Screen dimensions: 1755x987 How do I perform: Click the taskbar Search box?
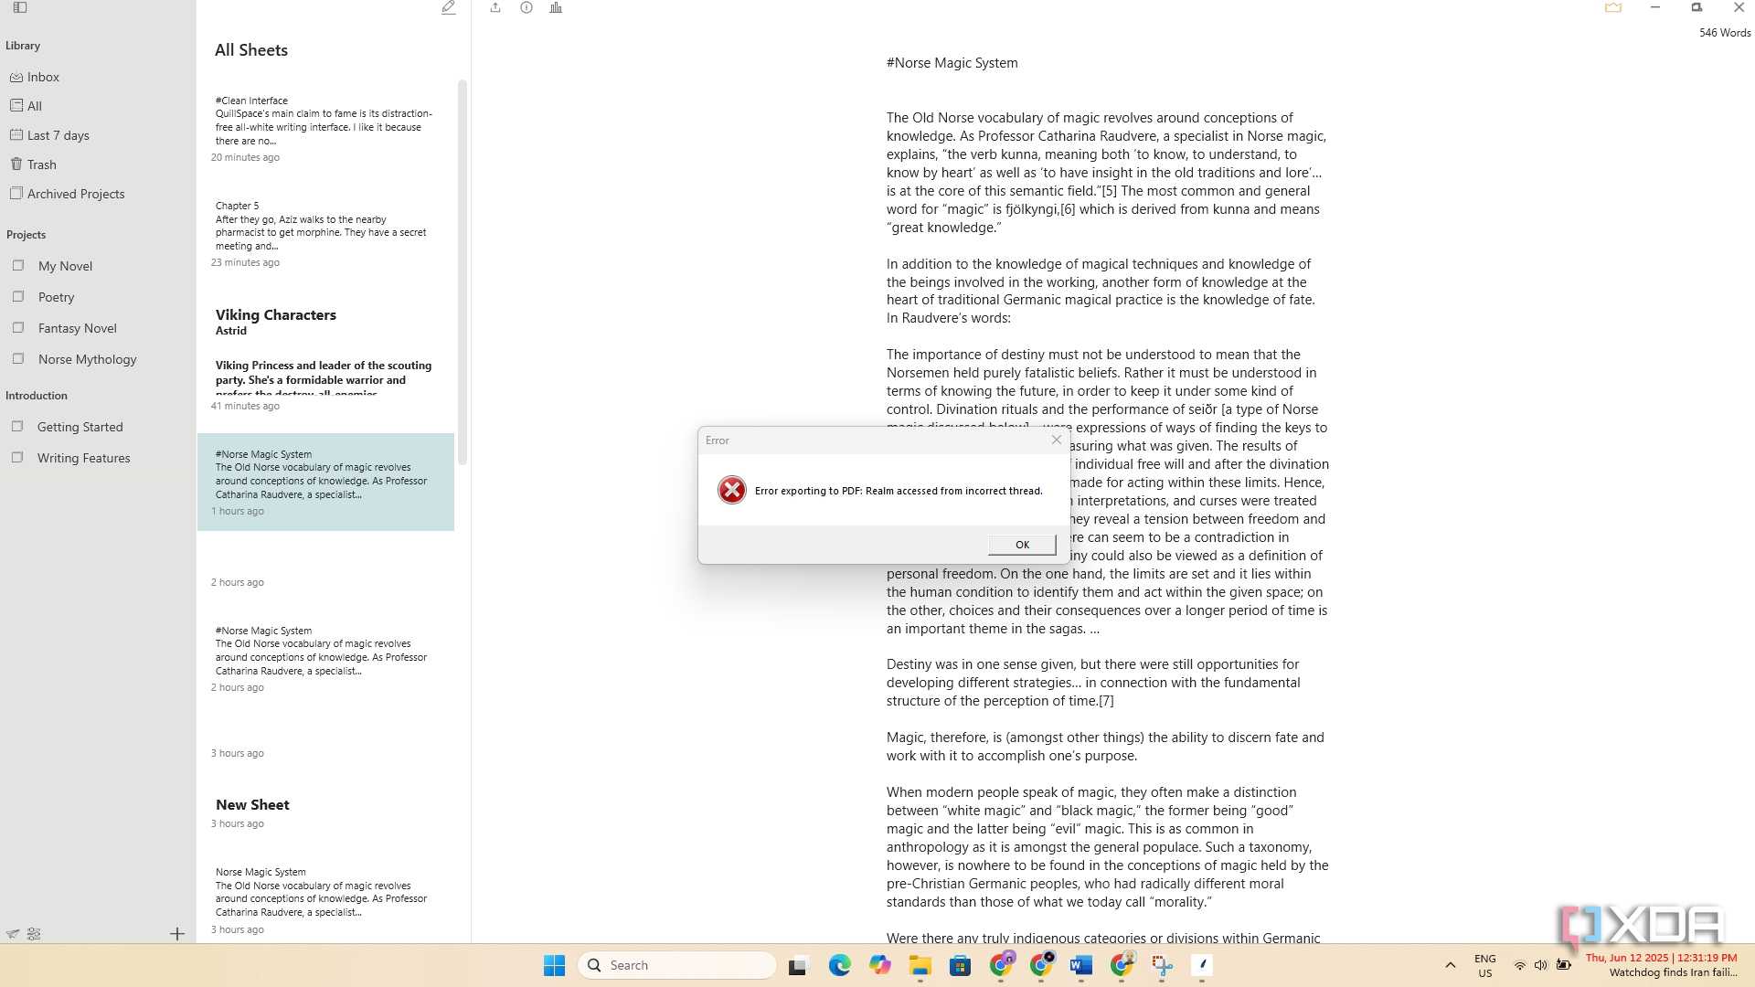click(x=677, y=965)
